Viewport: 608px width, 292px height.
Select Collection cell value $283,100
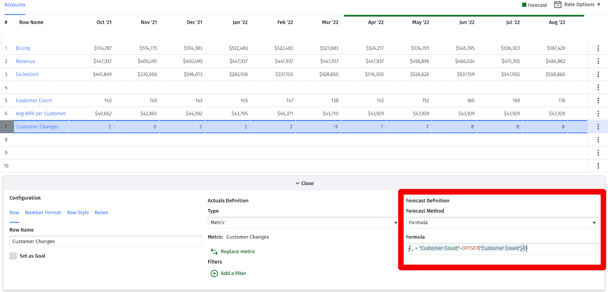point(238,74)
